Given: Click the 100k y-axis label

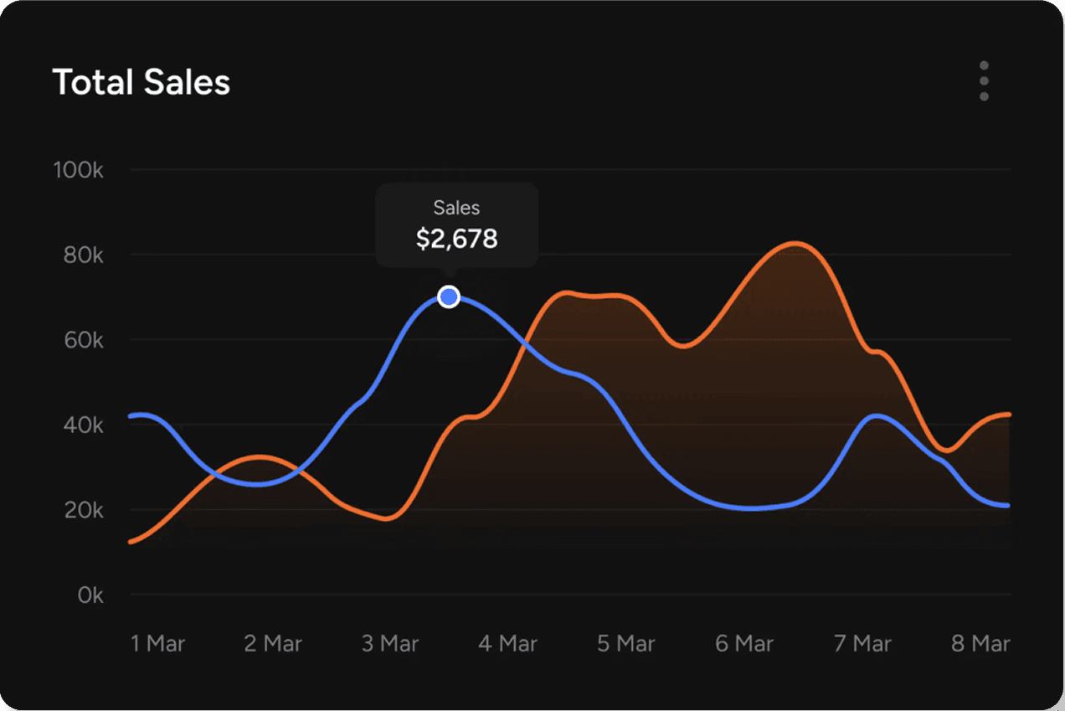Looking at the screenshot, I should click(78, 170).
